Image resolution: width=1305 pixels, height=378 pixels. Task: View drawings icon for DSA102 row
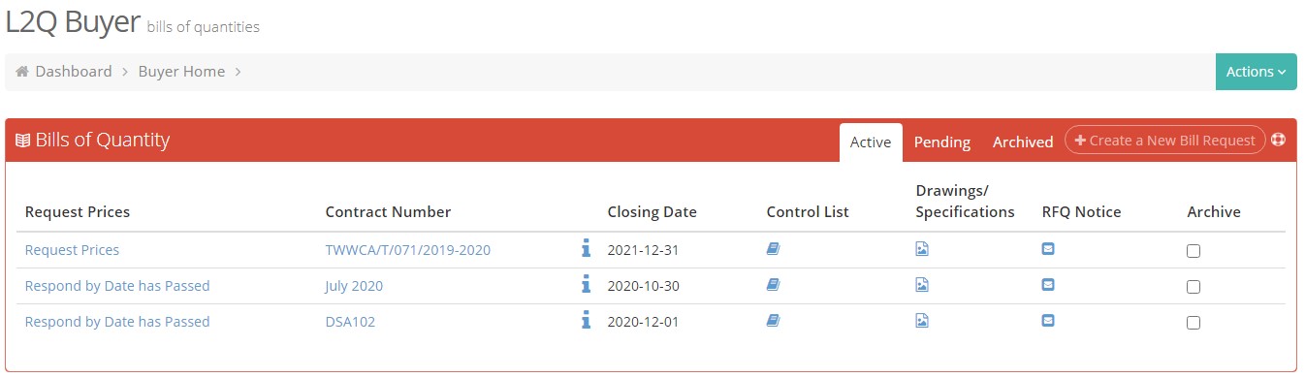[x=922, y=320]
